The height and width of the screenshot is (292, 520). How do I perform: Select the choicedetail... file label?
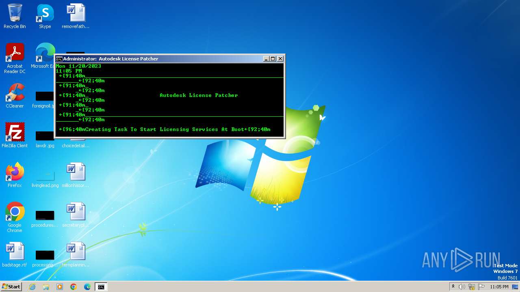point(76,146)
